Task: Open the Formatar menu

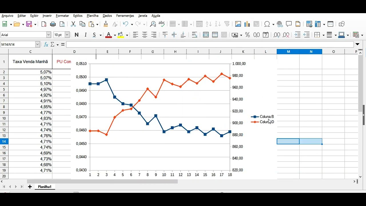Action: tap(62, 16)
